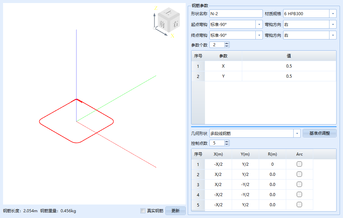Click the shape name field N-2
343x218 pixels.
[x=236, y=14]
